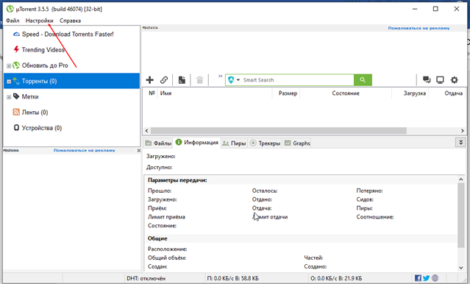The width and height of the screenshot is (470, 284).
Task: Click the torrent list horizontal scrollbar thumb
Action: (279, 131)
